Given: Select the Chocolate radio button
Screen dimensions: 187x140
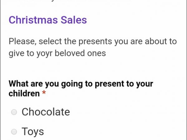Looking at the screenshot, I should click(14, 112).
